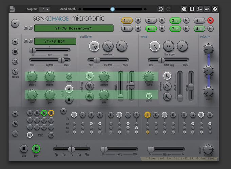Viewport: 231px width, 169px height.
Task: Open the MIDI connector settings icon
Action: click(x=184, y=9)
